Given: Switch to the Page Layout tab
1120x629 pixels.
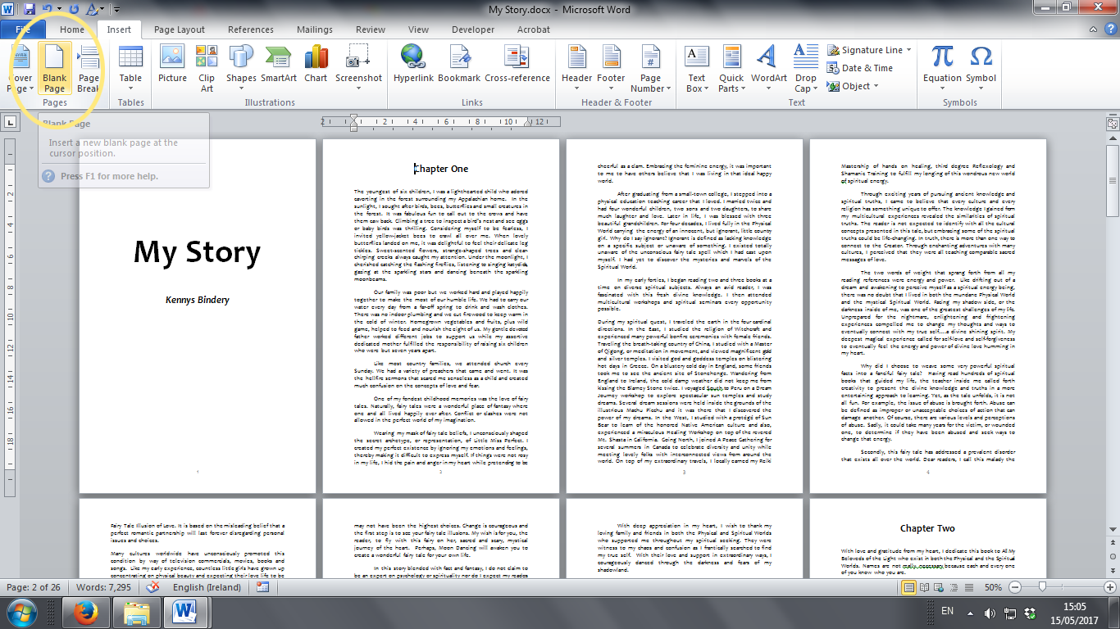Looking at the screenshot, I should (x=180, y=29).
